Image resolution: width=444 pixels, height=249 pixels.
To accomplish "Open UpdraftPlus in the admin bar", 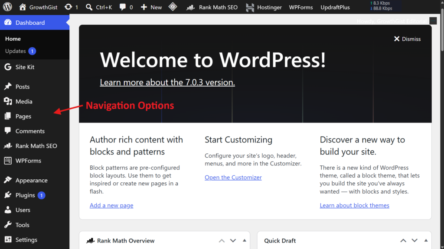I will (335, 7).
